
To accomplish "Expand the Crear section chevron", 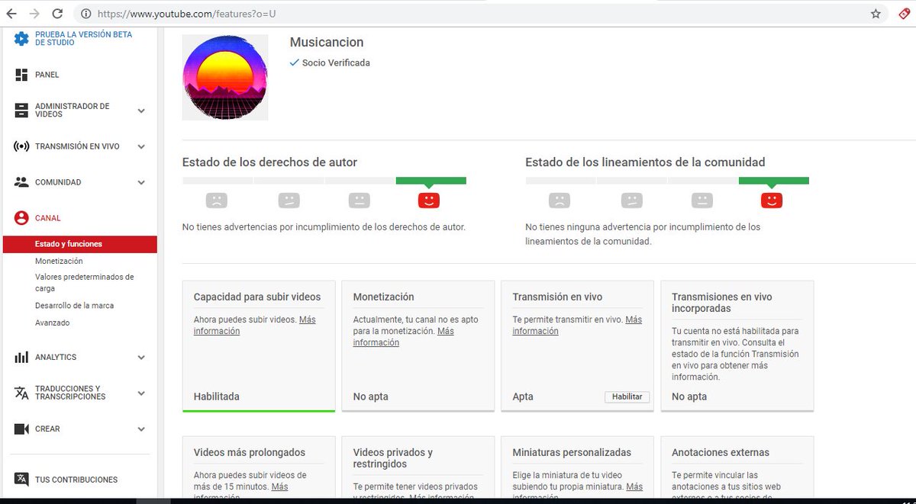I will coord(141,429).
